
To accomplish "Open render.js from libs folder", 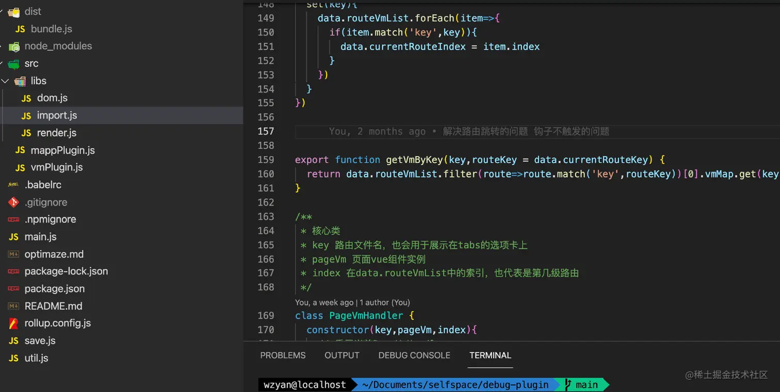I will (57, 133).
